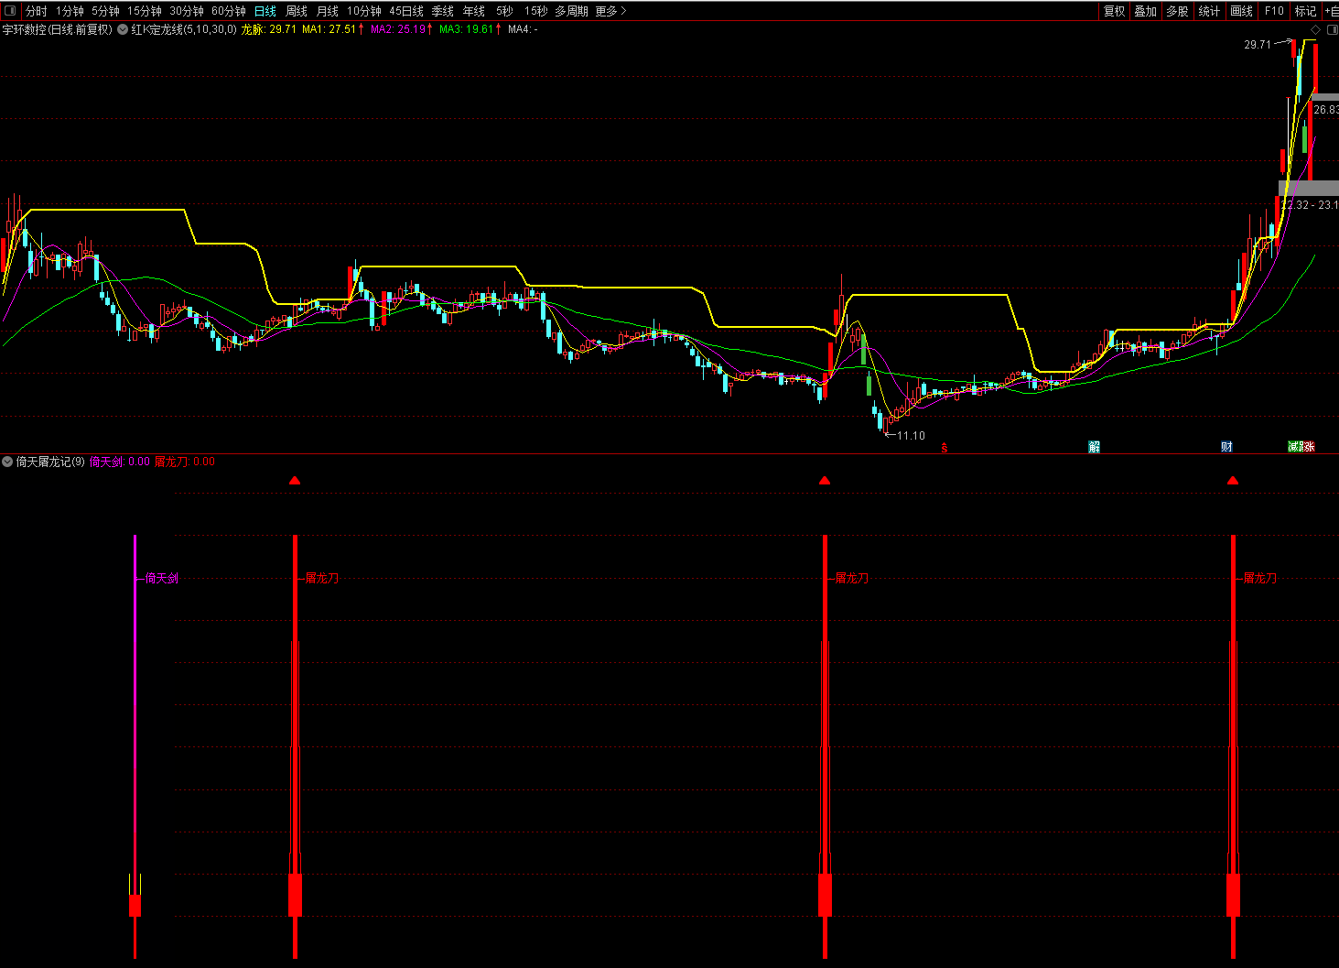
Task: Select the 15分钟 period
Action: 145,11
